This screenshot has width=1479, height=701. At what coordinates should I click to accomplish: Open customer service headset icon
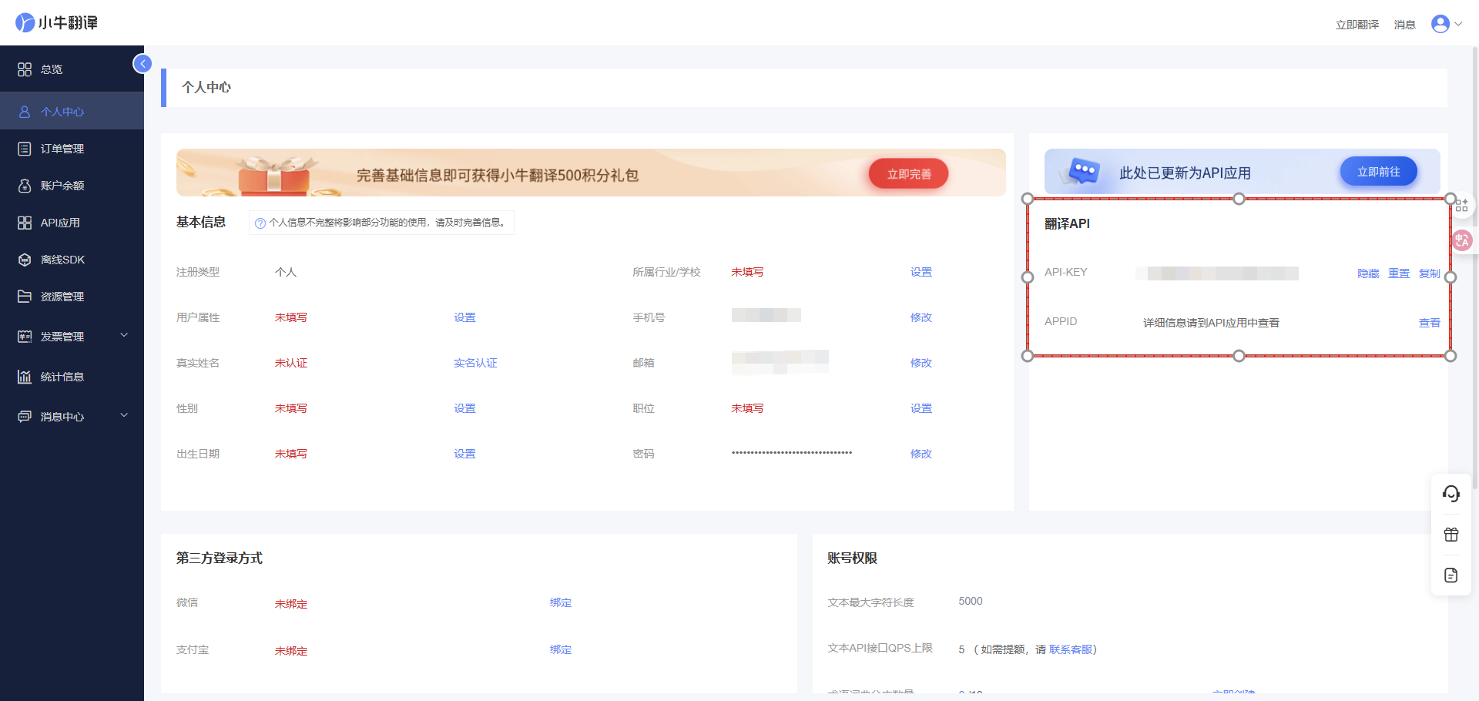[1451, 494]
